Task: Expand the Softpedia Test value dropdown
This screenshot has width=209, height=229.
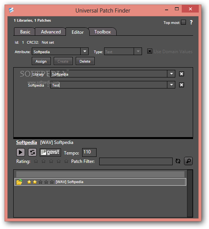Action: (x=171, y=85)
